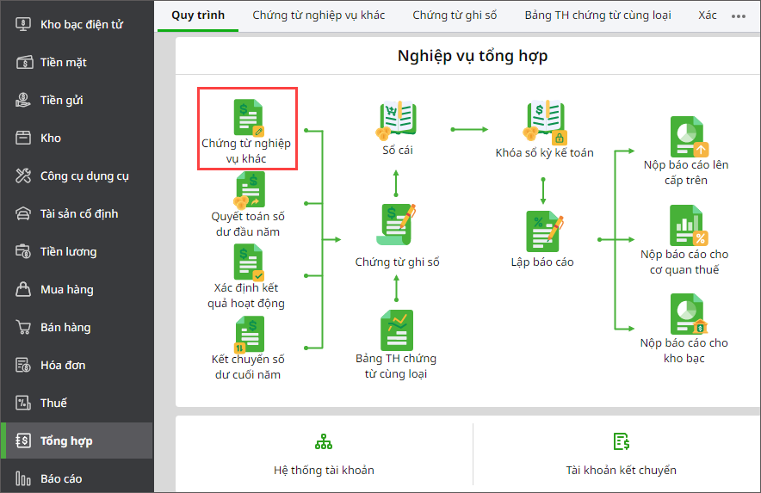Viewport: 761px width, 493px height.
Task: Expand more tabs via ellipsis button
Action: click(x=739, y=16)
